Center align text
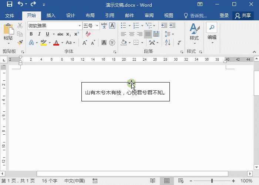This screenshot has width=259, height=185. coord(132,34)
